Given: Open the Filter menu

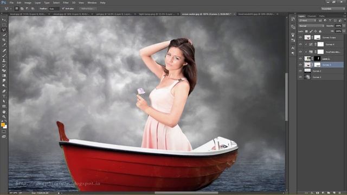Looking at the screenshot, I should tap(66, 3).
